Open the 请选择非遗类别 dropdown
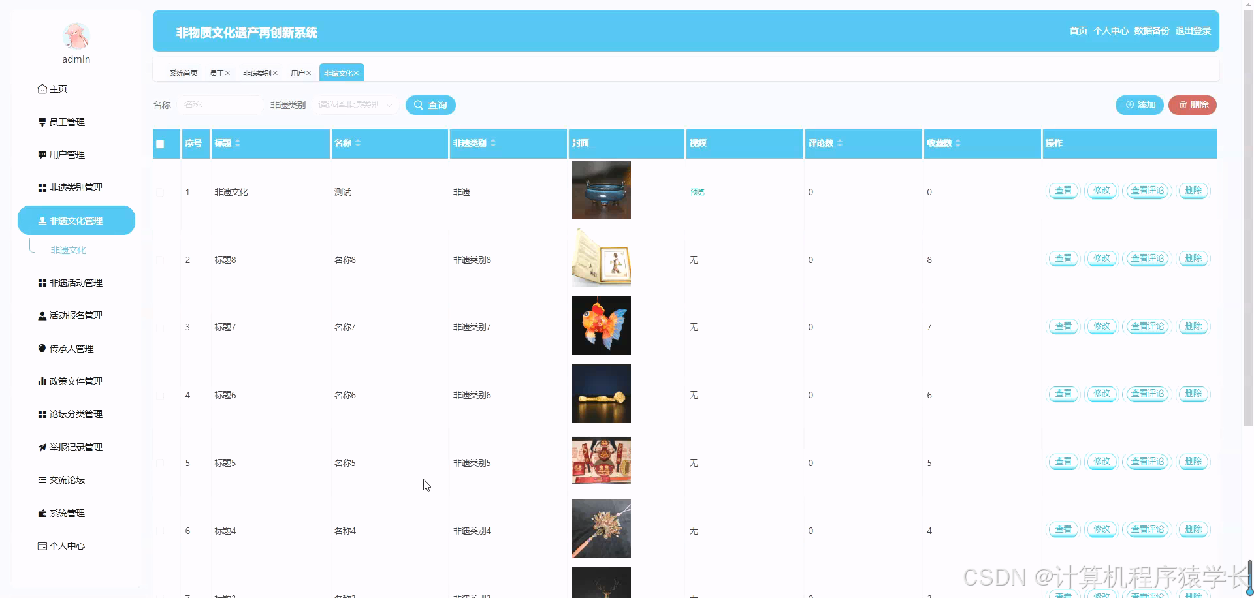The height and width of the screenshot is (598, 1254). (x=355, y=105)
